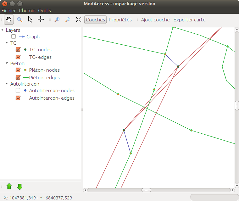Select the Piéton- nodes layer label
This screenshot has height=201, width=239.
click(44, 70)
